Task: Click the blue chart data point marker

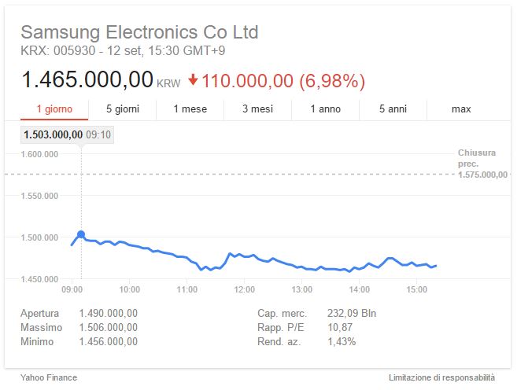Action: (x=81, y=234)
